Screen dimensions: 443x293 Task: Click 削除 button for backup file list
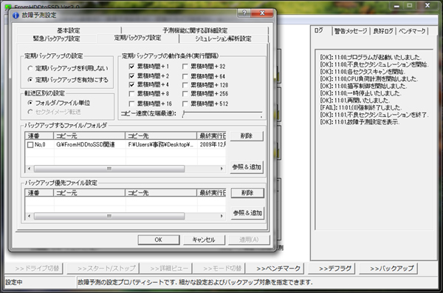coord(247,136)
